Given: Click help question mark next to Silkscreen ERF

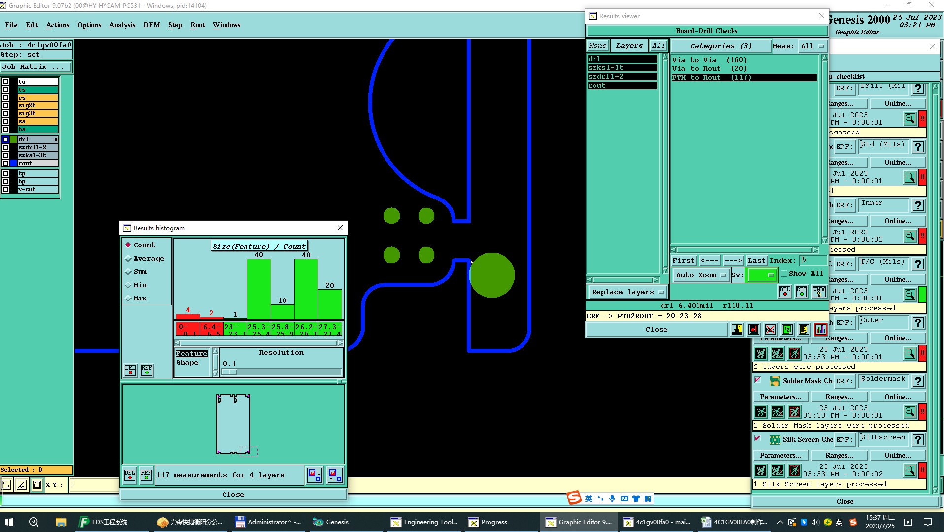Looking at the screenshot, I should [x=918, y=440].
